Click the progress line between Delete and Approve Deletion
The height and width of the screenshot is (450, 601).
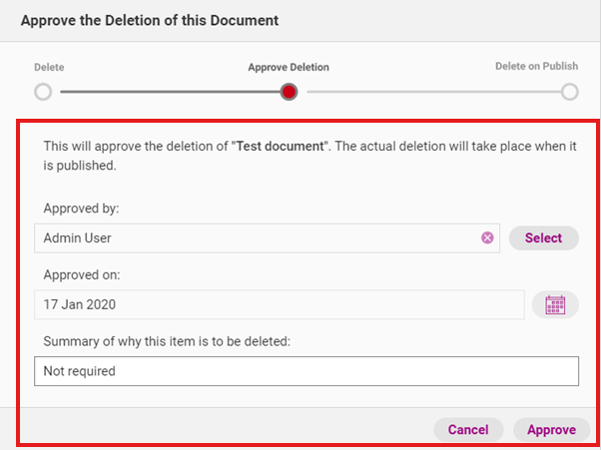[x=165, y=92]
